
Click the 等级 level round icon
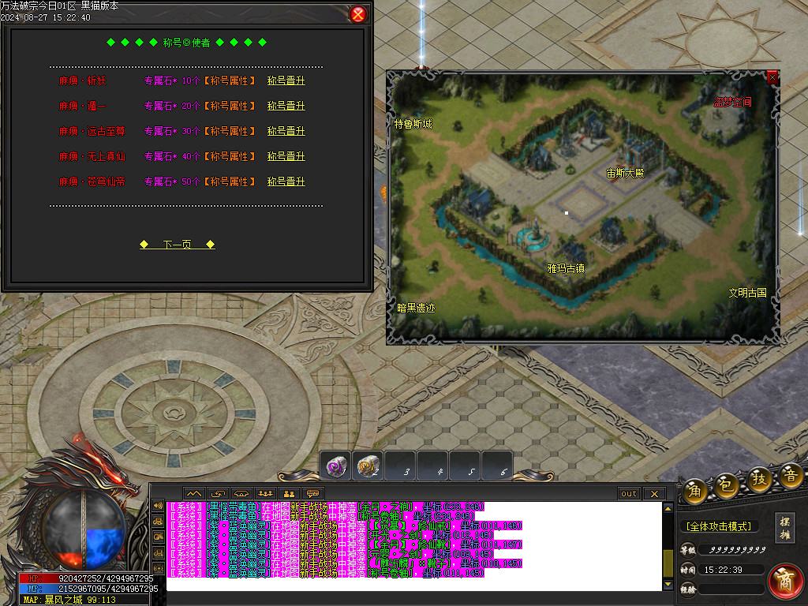pyautogui.click(x=688, y=550)
